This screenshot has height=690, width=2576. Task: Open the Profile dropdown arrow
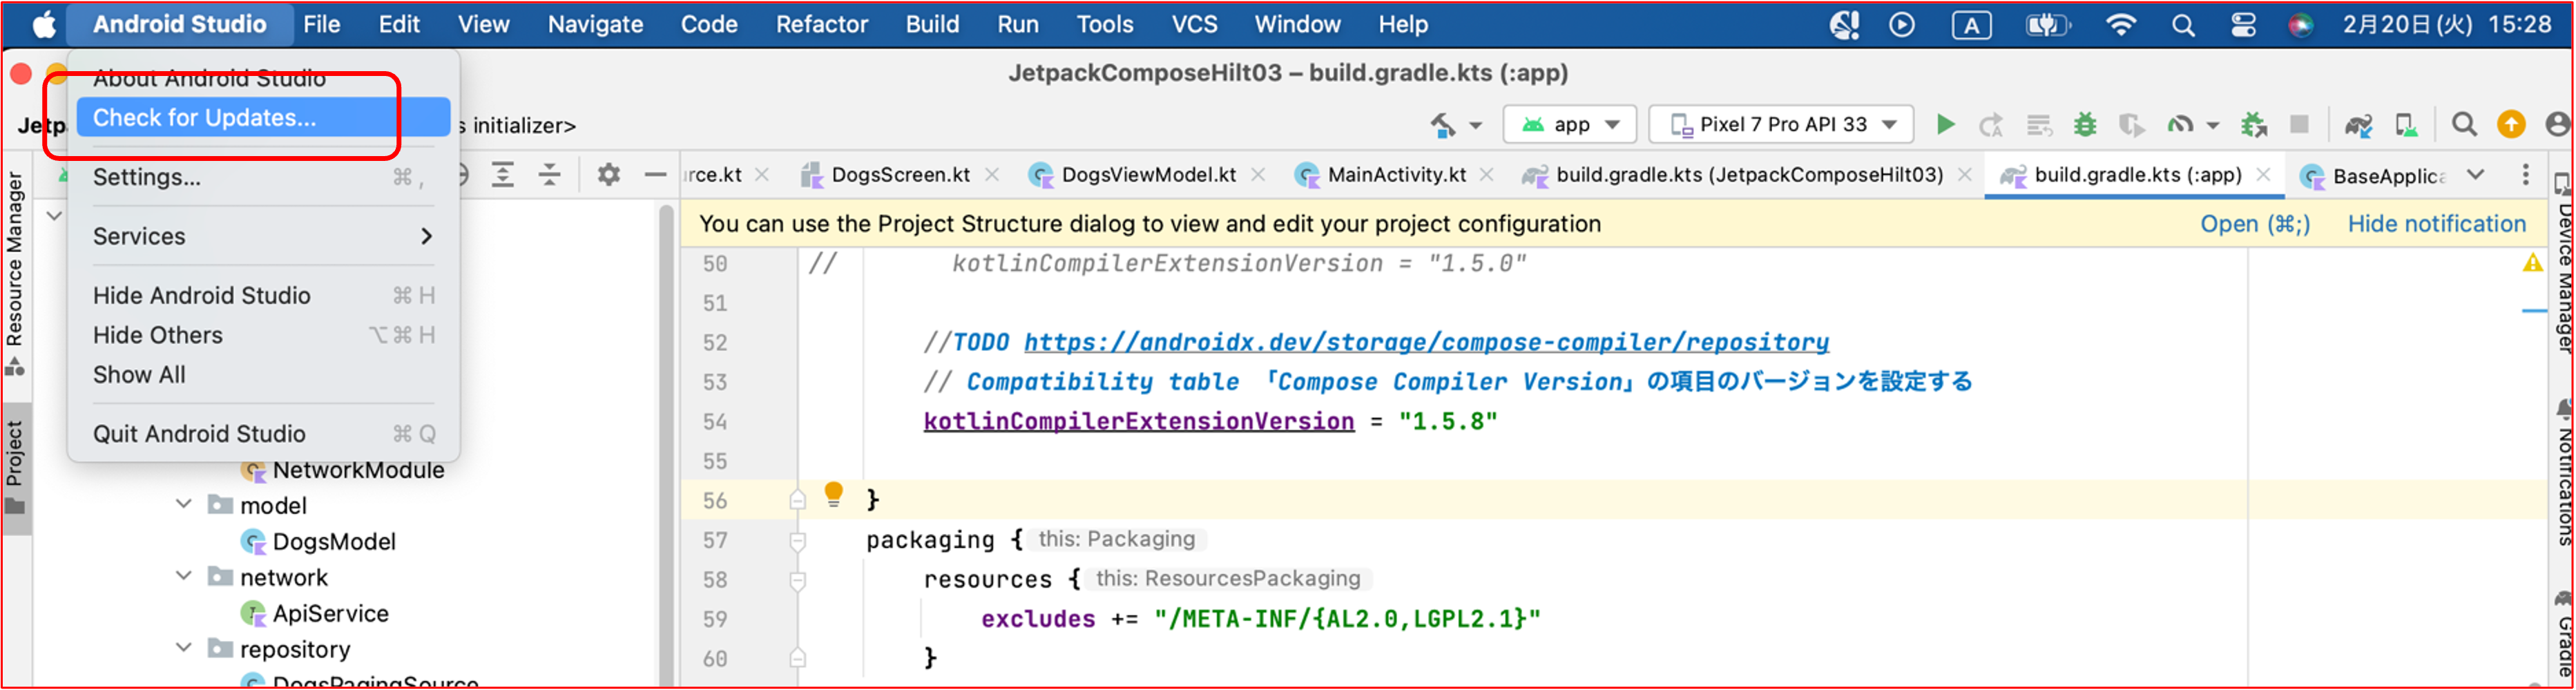(x=2212, y=126)
